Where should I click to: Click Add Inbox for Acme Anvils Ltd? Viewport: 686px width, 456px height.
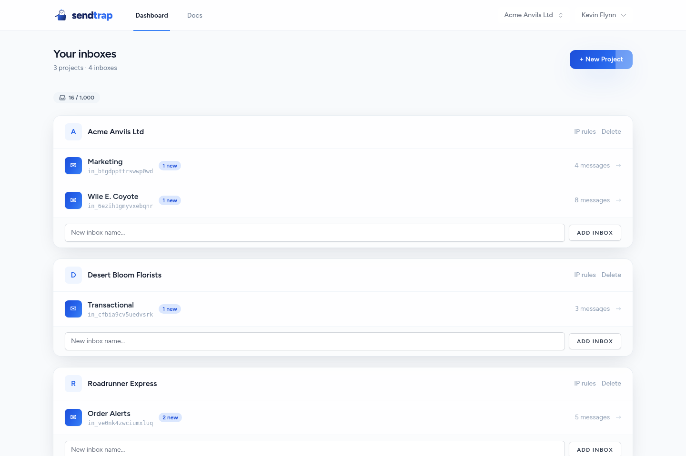coord(595,233)
